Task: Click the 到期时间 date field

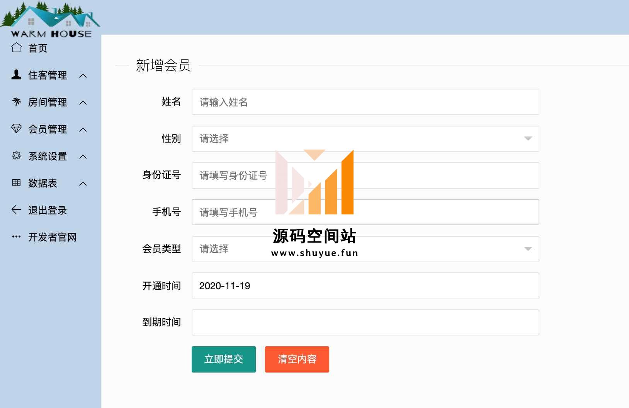Action: [x=365, y=322]
